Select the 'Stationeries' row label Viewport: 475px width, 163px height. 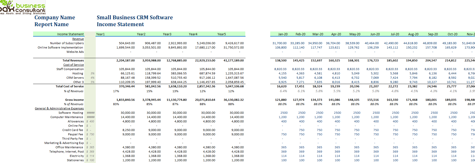pos(75,160)
